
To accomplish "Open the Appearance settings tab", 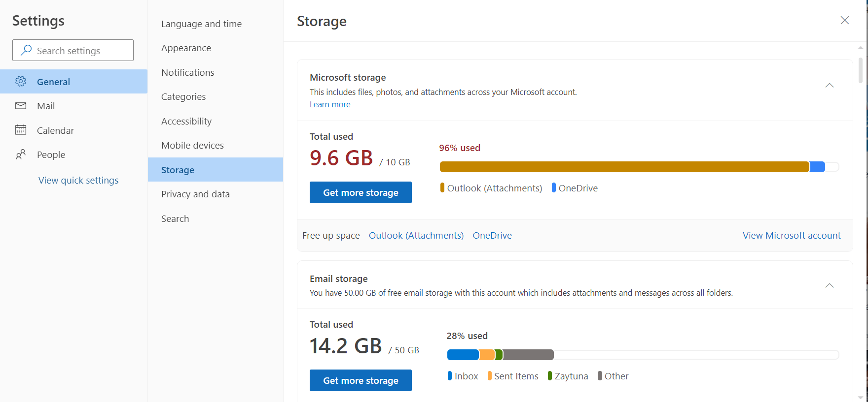I will [186, 48].
